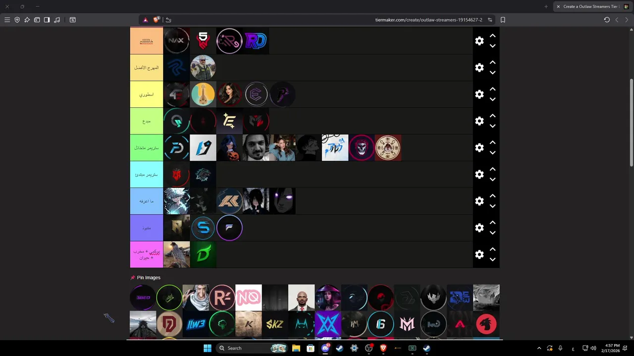Select the SKZ logo in pin images
The image size is (634, 356).
pos(275,324)
